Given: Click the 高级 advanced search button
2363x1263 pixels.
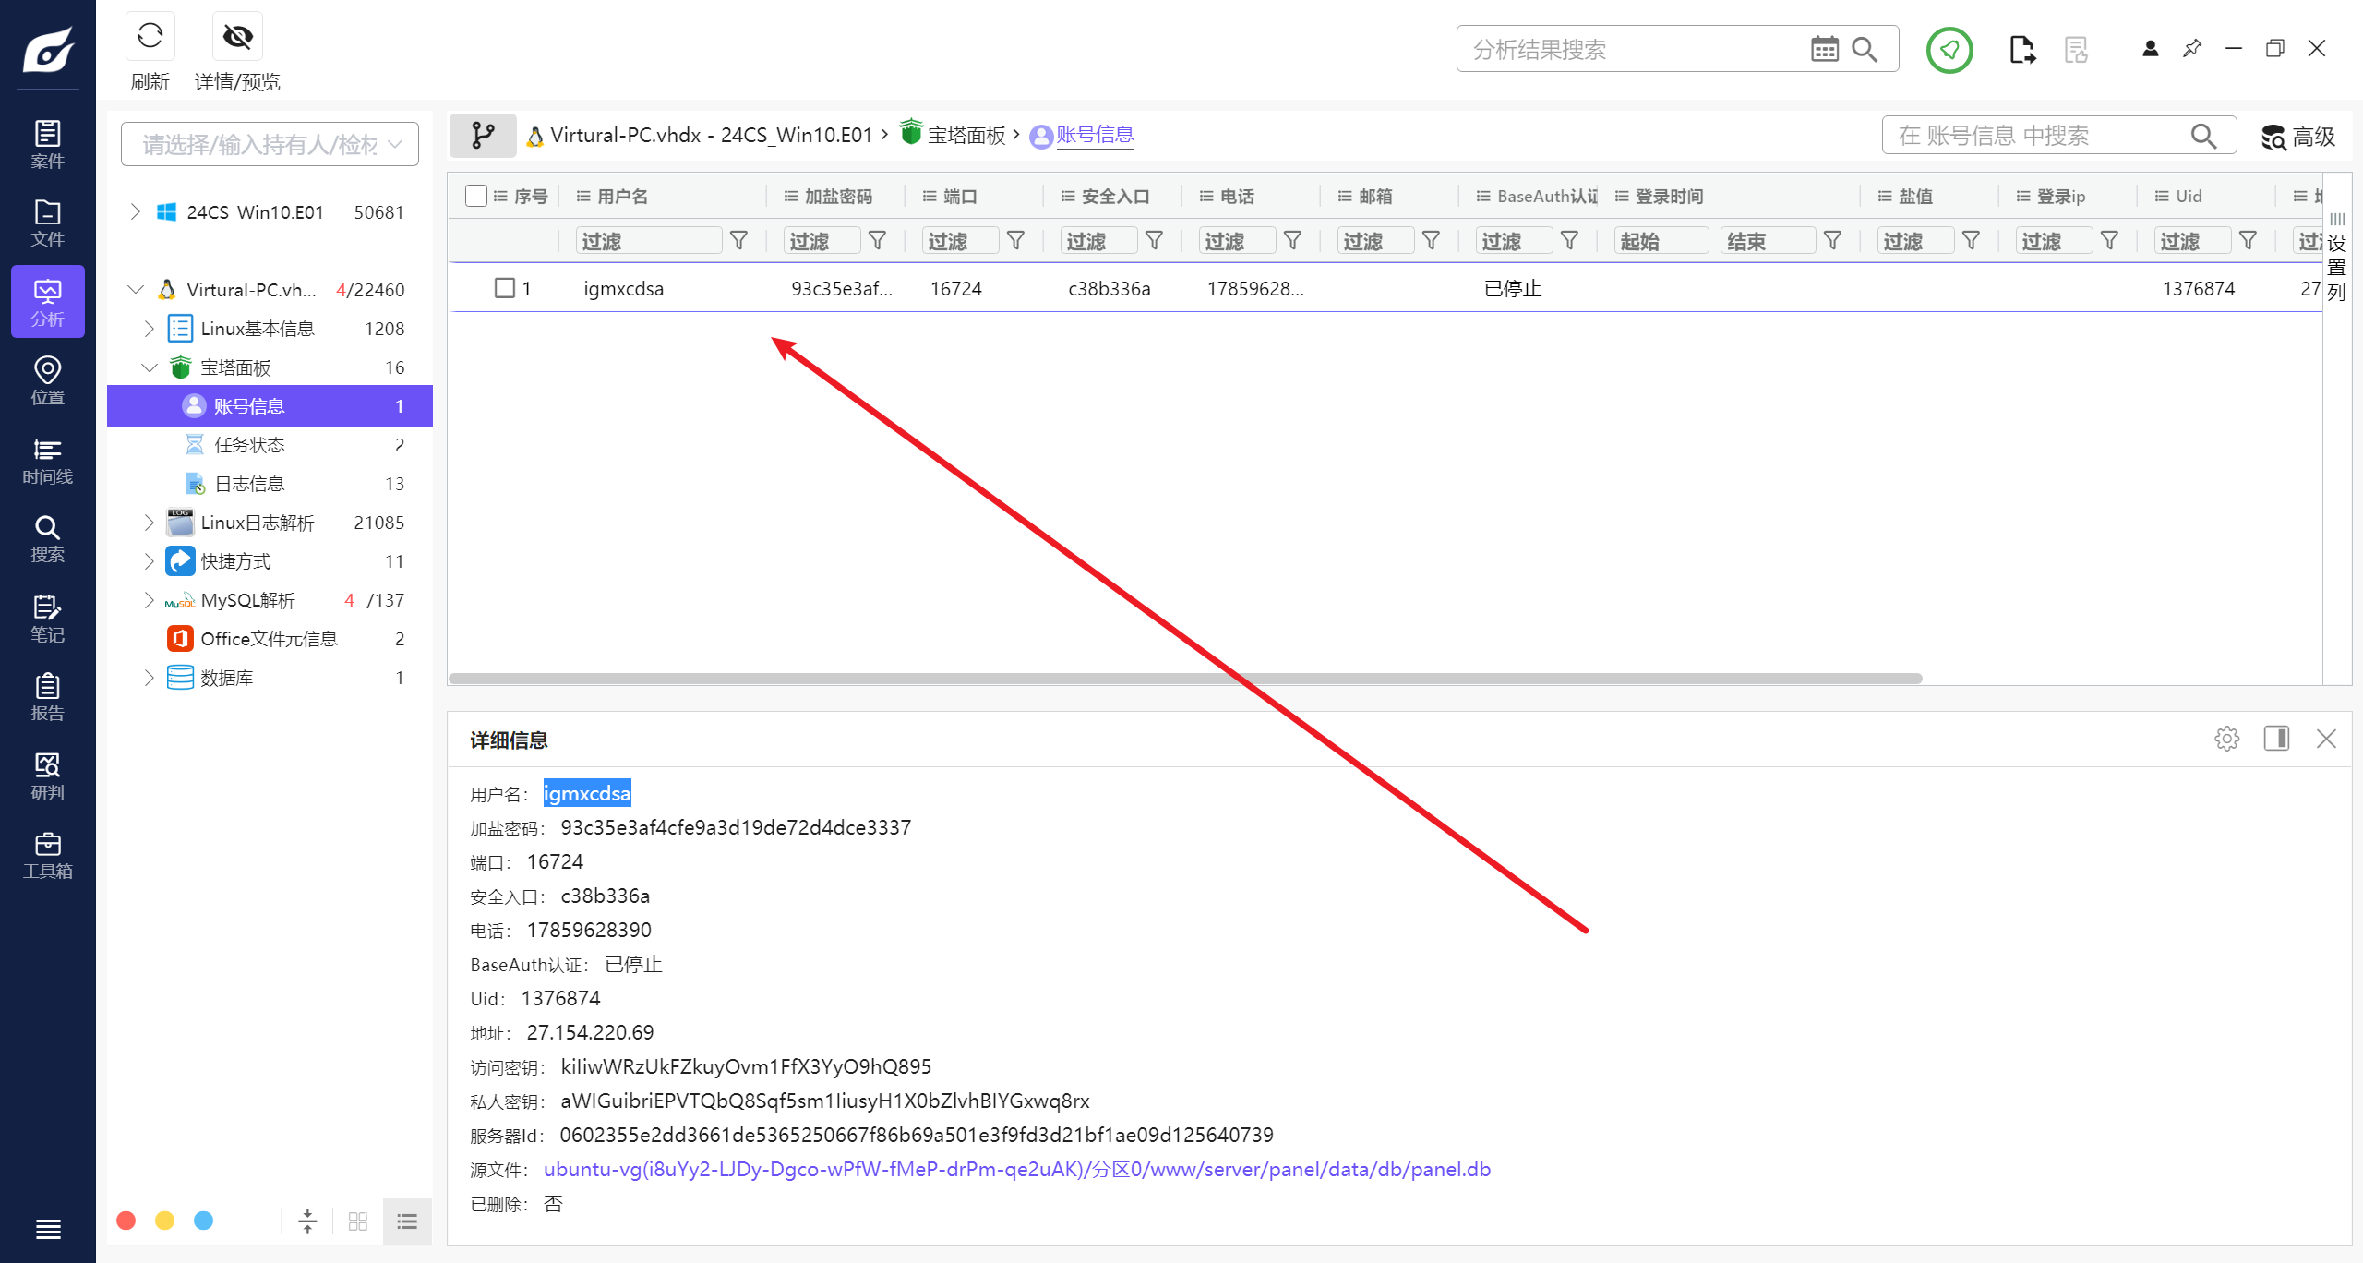Looking at the screenshot, I should coord(2298,137).
